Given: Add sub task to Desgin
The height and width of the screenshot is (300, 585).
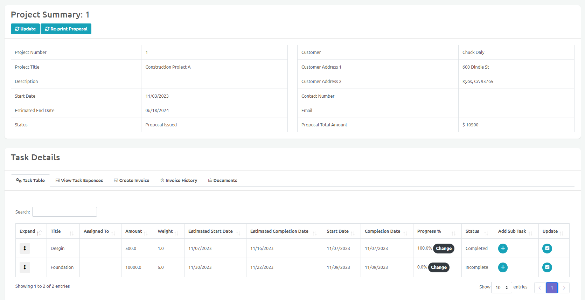Looking at the screenshot, I should (503, 249).
